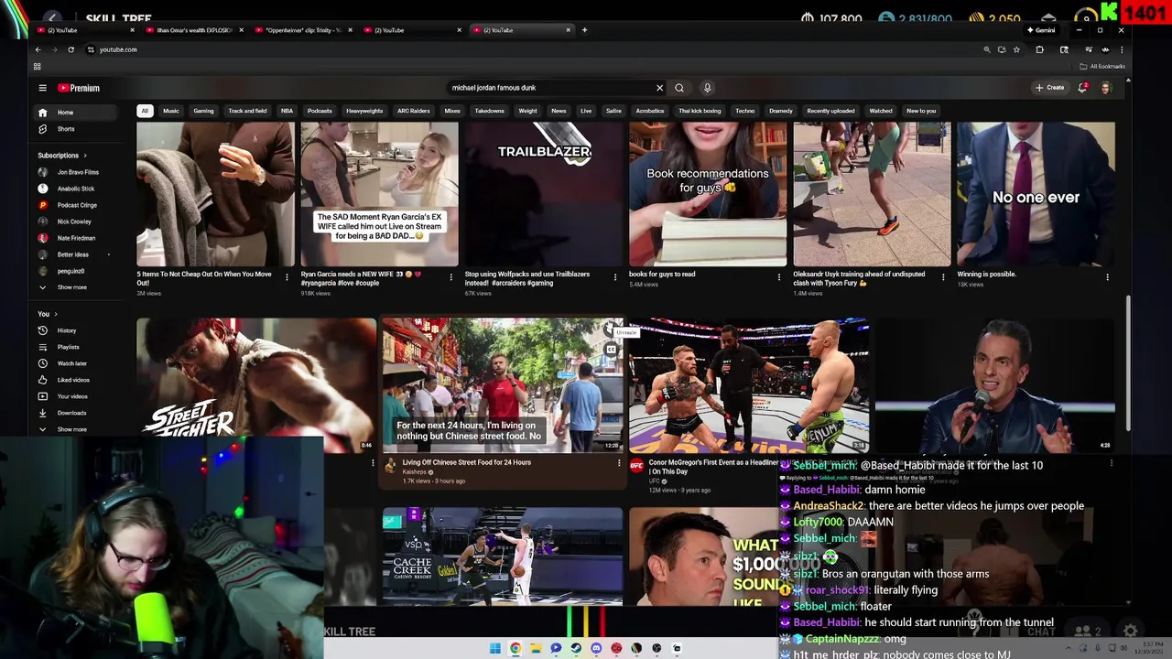The image size is (1172, 659).
Task: Select the Podcasts chip
Action: click(x=320, y=111)
